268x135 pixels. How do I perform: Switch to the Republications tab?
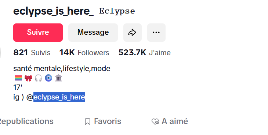(26, 121)
